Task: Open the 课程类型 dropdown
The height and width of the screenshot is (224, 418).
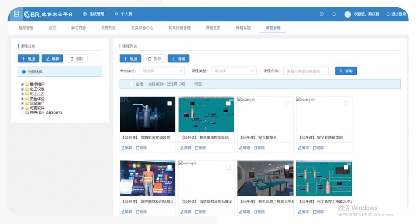Action: click(234, 71)
